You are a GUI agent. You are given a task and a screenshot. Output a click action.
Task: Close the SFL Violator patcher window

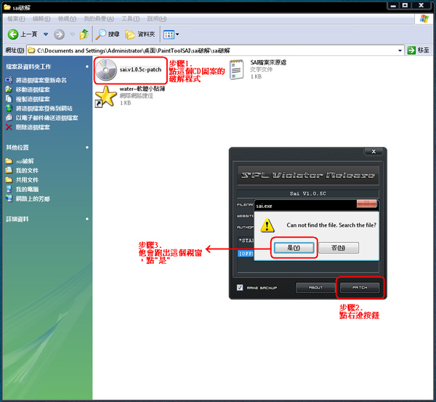click(x=374, y=152)
